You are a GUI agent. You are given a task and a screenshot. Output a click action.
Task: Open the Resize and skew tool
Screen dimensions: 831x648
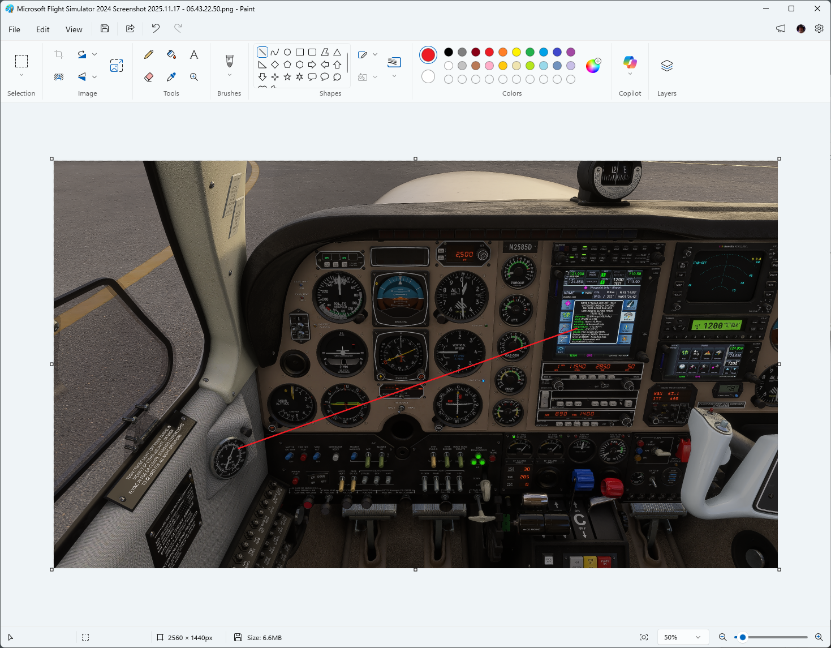click(117, 66)
